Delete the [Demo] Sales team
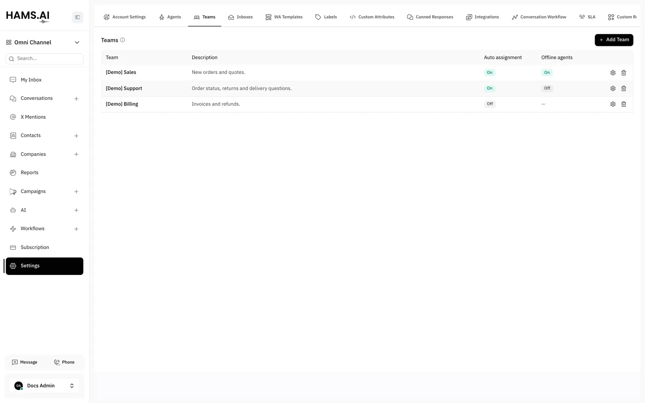 pyautogui.click(x=624, y=73)
